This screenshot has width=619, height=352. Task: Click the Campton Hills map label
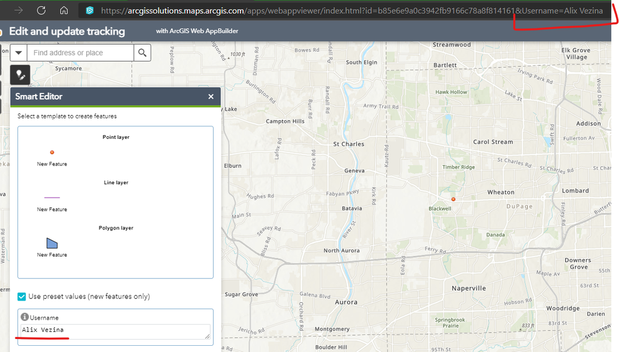[285, 121]
